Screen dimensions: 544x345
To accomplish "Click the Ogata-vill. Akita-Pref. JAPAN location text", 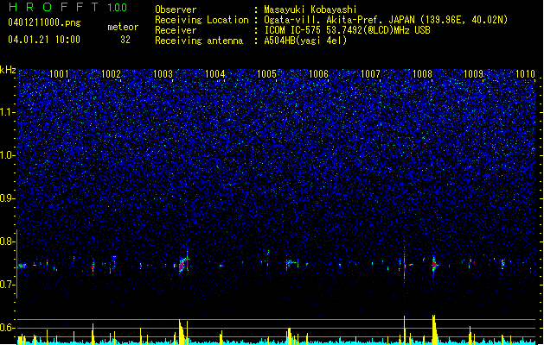I will (386, 20).
